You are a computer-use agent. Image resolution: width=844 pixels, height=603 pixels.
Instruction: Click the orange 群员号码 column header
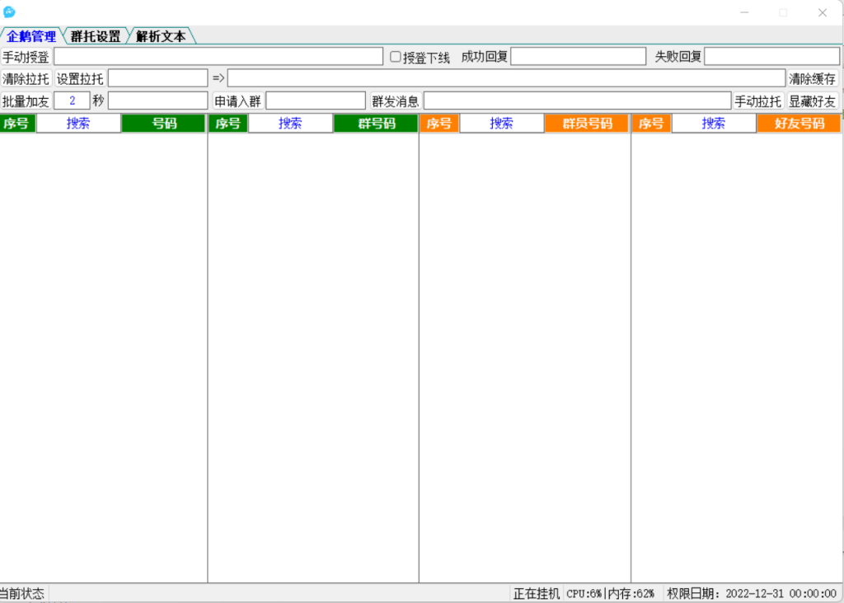[587, 124]
